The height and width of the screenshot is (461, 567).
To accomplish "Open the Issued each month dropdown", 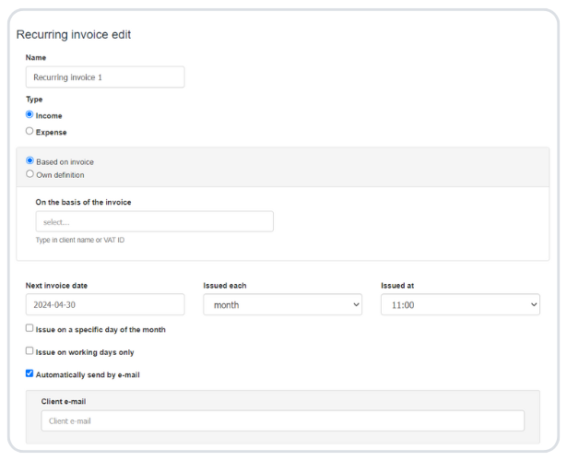I will click(x=281, y=304).
